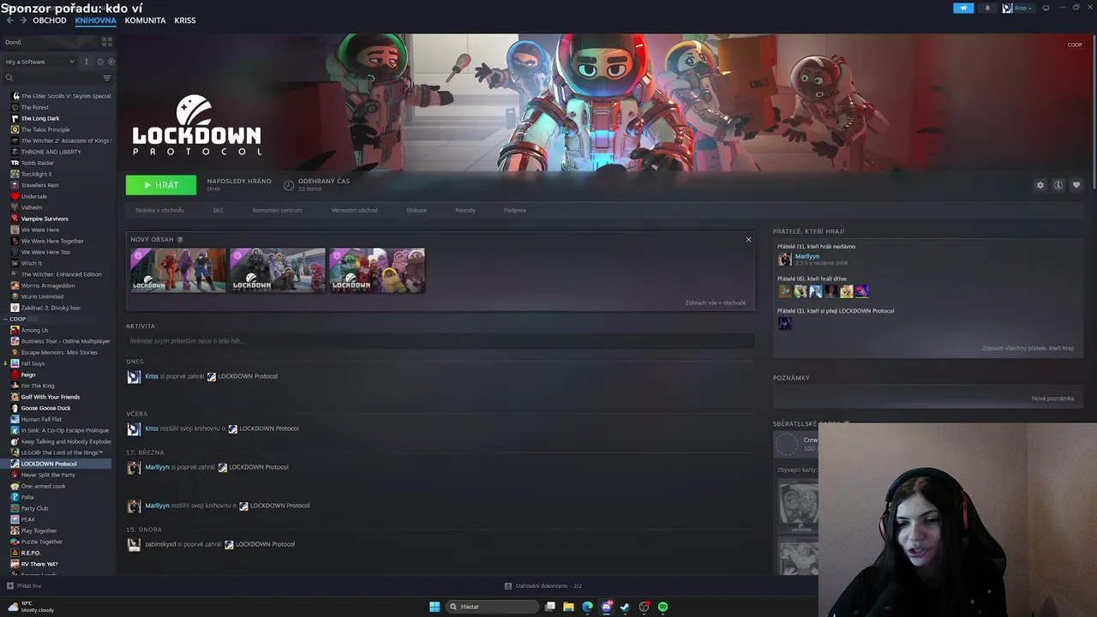Image resolution: width=1097 pixels, height=617 pixels.
Task: Open Spotify from taskbar
Action: click(x=662, y=607)
